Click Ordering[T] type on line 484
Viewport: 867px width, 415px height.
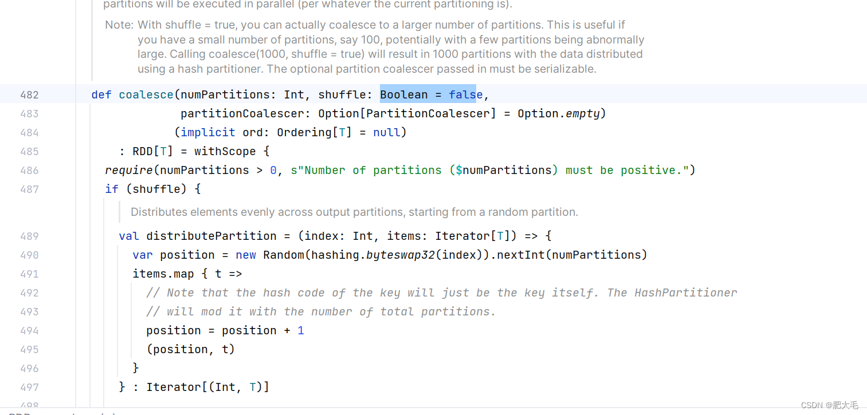[x=315, y=132]
